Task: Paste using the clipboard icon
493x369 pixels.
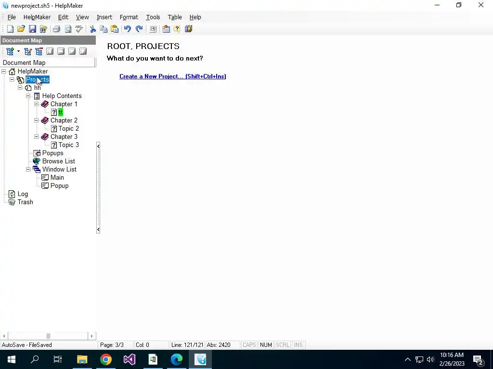Action: click(x=115, y=29)
